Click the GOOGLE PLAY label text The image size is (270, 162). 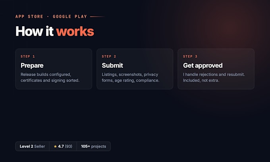click(x=70, y=17)
